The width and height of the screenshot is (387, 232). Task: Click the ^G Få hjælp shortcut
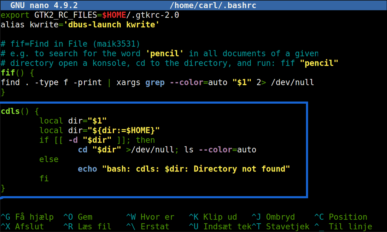27,217
